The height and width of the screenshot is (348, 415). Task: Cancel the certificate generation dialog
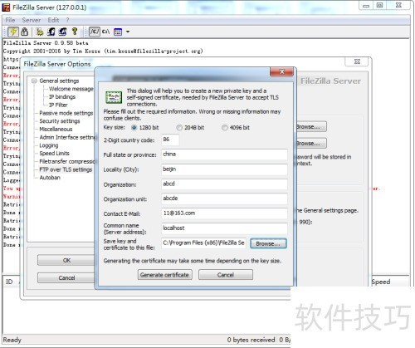(226, 275)
